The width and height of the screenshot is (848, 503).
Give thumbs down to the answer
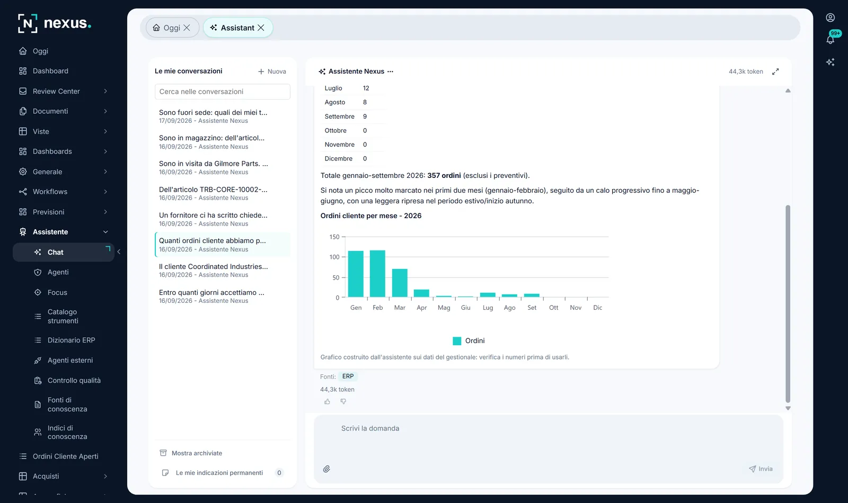point(343,402)
